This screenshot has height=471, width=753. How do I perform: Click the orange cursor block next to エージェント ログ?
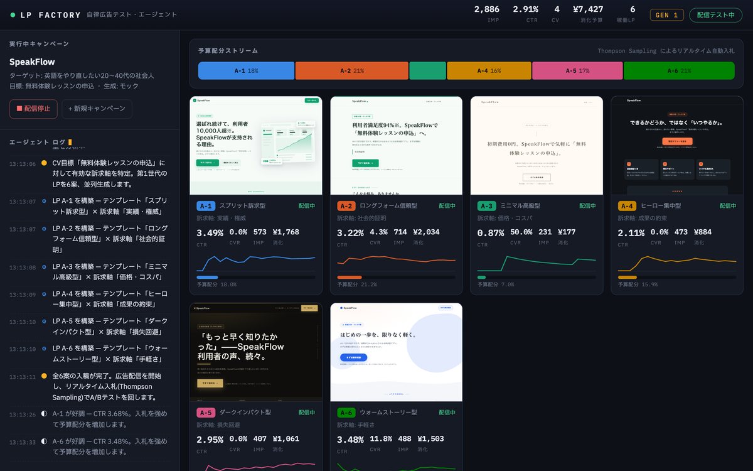[70, 143]
